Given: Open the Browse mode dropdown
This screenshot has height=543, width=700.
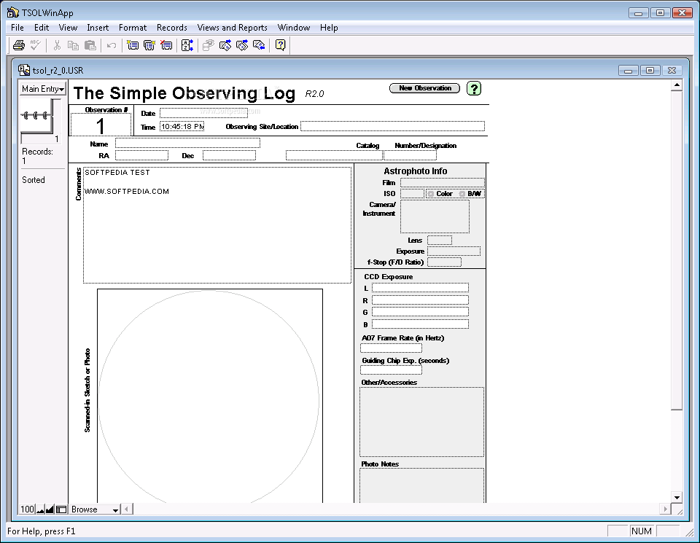Looking at the screenshot, I should click(x=95, y=509).
